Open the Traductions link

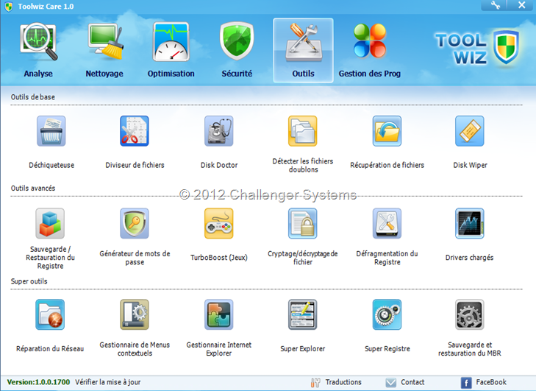click(x=343, y=382)
